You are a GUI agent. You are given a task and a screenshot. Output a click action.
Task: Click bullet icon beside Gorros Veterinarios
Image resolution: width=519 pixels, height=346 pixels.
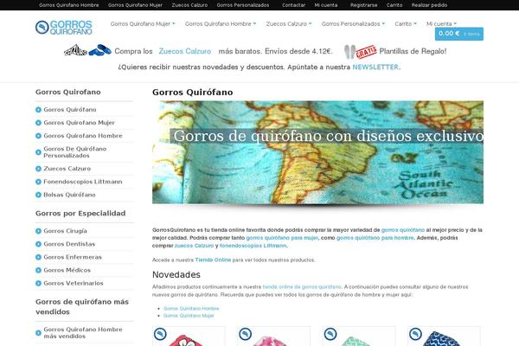(38, 284)
